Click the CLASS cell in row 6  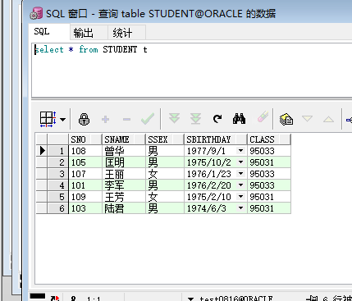tap(269, 208)
